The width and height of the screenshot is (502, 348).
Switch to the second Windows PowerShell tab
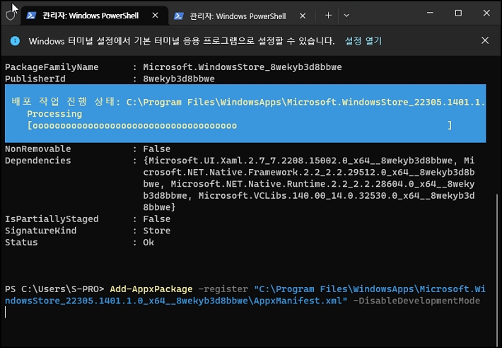click(242, 16)
